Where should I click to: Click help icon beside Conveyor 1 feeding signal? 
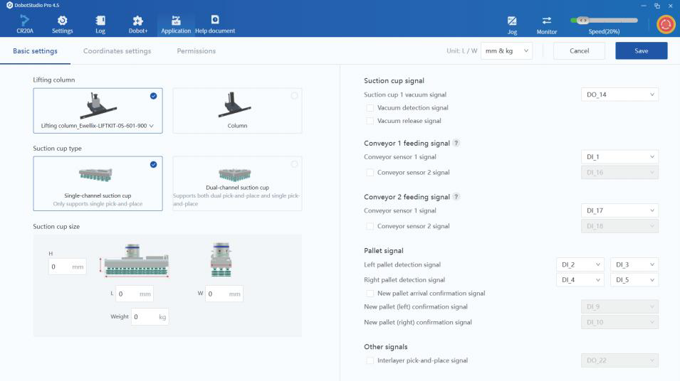click(456, 143)
